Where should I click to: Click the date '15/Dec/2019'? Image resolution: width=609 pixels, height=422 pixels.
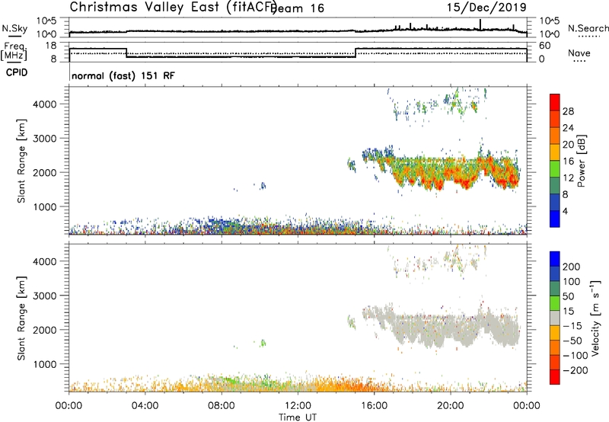486,8
